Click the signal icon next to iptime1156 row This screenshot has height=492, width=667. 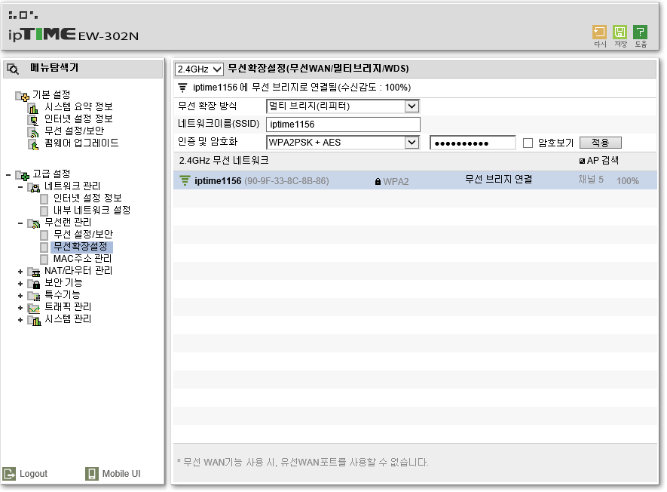pyautogui.click(x=185, y=180)
